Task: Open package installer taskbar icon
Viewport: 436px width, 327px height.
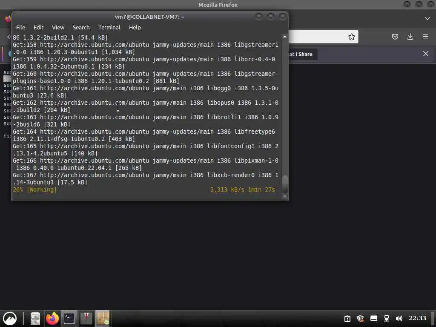Action: pos(103,318)
